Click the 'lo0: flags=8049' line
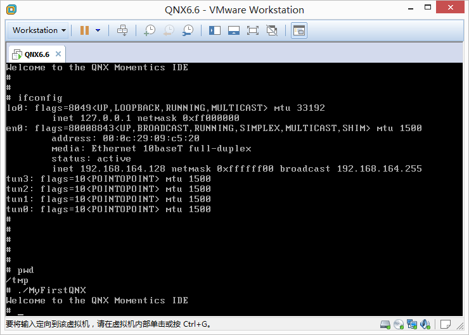 click(x=165, y=108)
